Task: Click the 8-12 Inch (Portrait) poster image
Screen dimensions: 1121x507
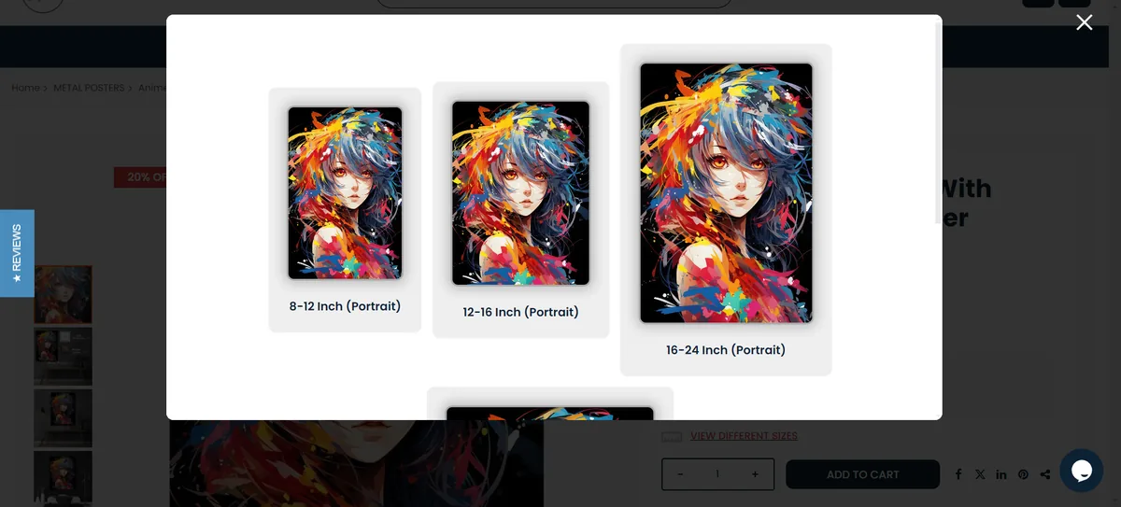Action: point(345,192)
